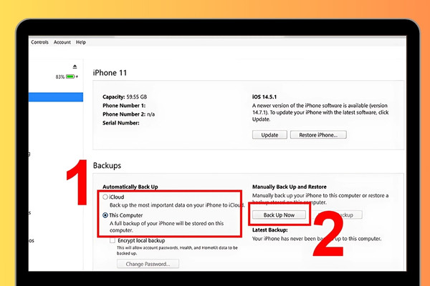Open the Account menu
The image size is (430, 286).
coord(62,42)
